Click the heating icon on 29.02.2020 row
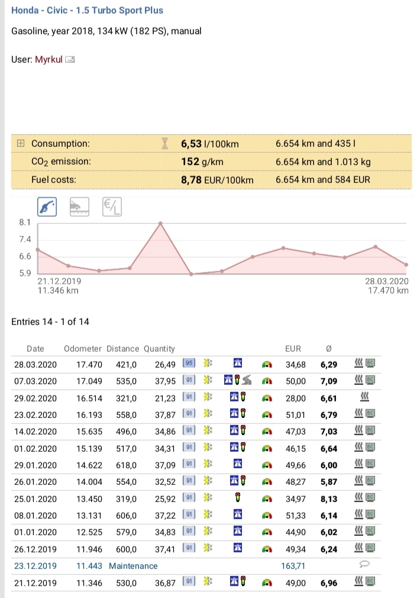 coord(365,397)
